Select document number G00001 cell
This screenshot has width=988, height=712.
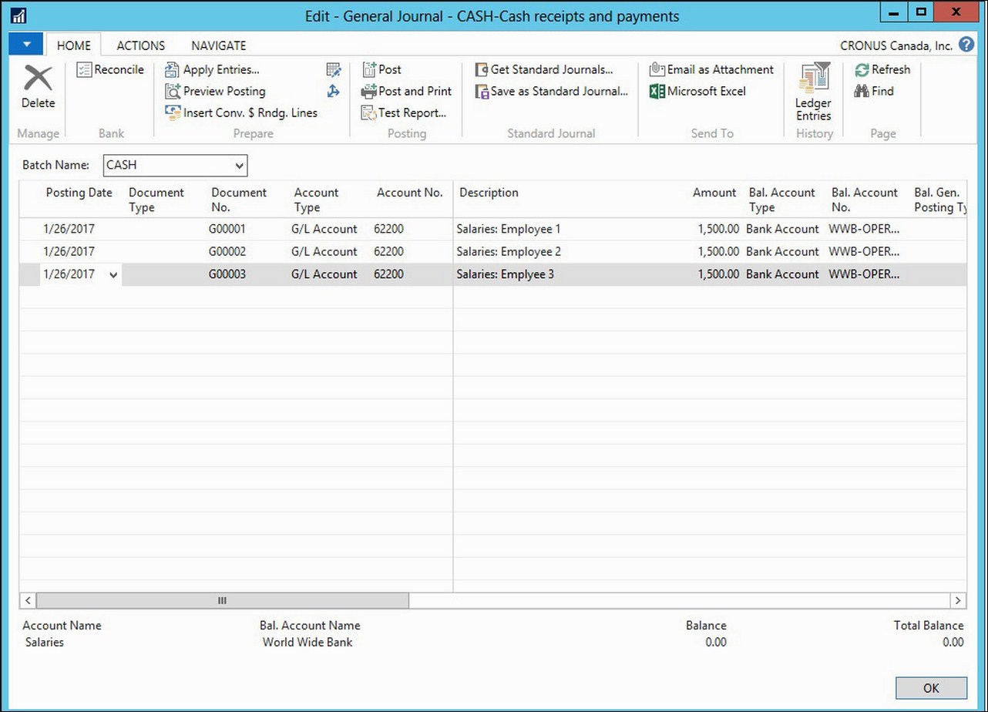click(227, 229)
